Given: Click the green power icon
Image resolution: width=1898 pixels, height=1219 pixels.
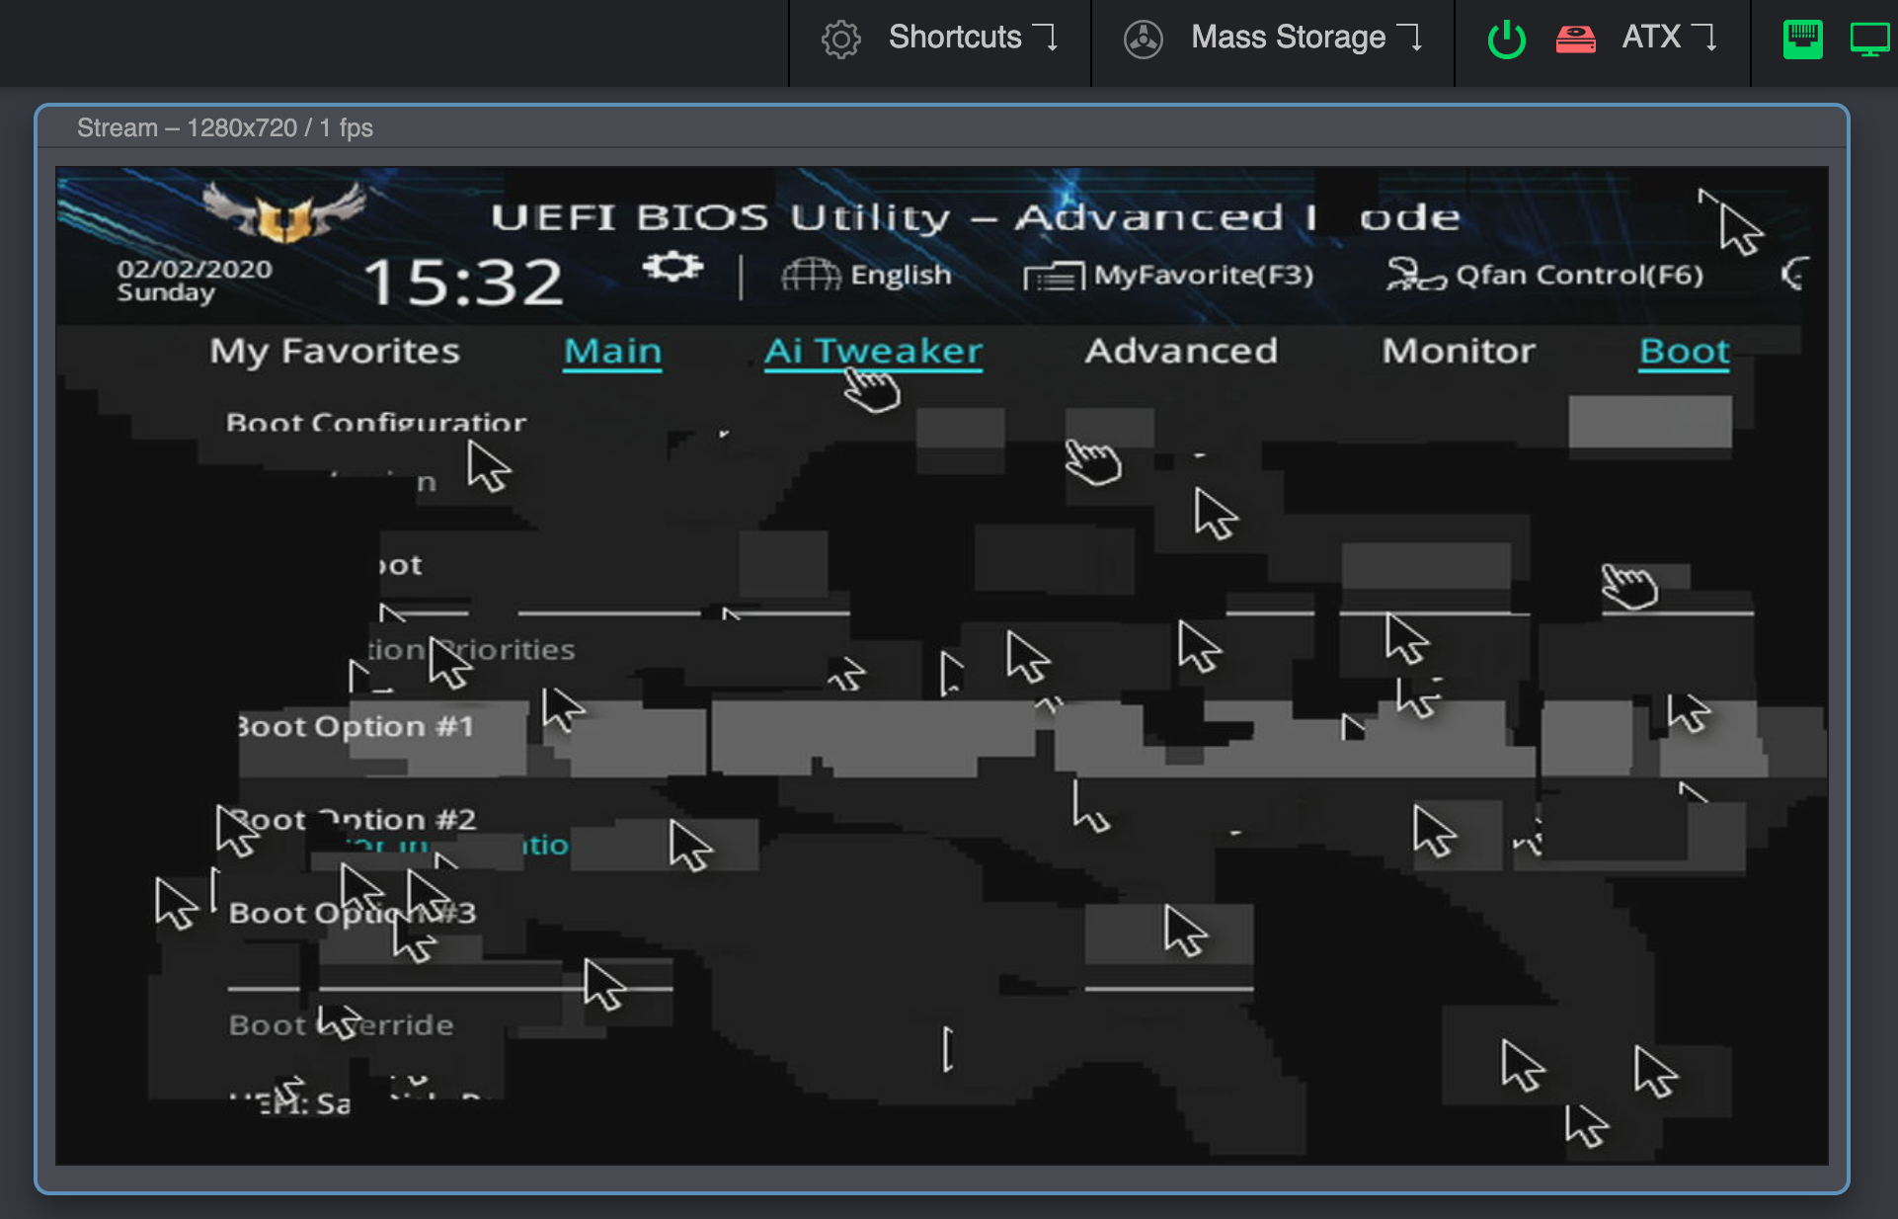Looking at the screenshot, I should coord(1505,40).
